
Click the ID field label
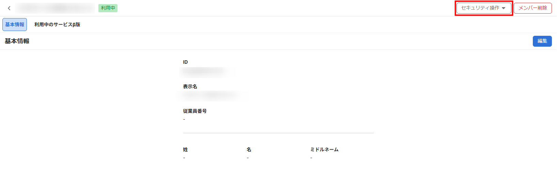click(x=185, y=62)
